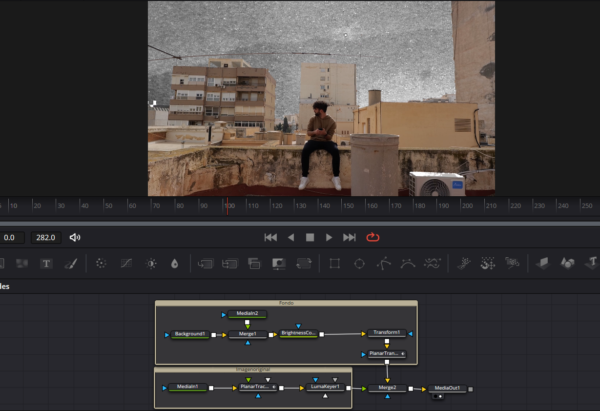Add a Polygon mask
The width and height of the screenshot is (600, 411).
coord(384,264)
